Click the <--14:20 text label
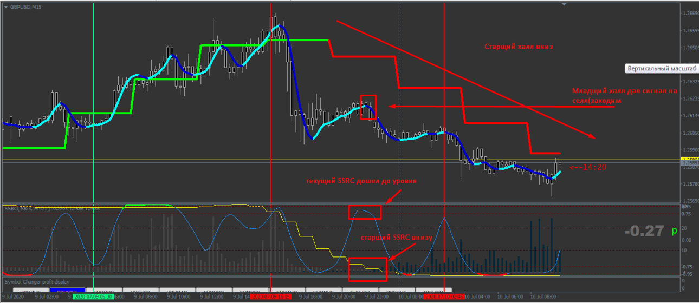The height and width of the screenshot is (303, 699). pyautogui.click(x=588, y=167)
